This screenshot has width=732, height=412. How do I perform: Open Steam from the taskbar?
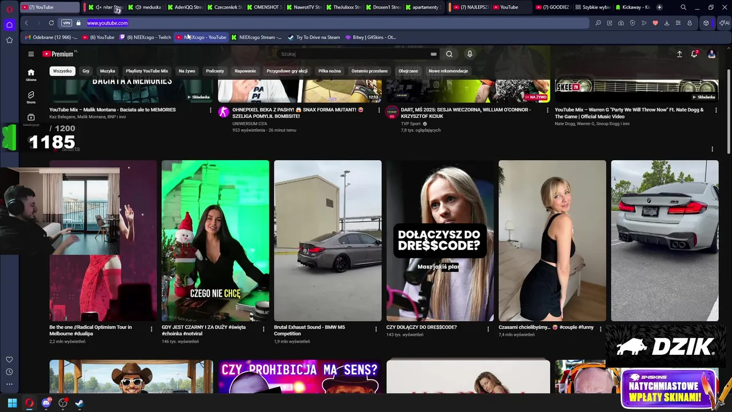point(79,403)
